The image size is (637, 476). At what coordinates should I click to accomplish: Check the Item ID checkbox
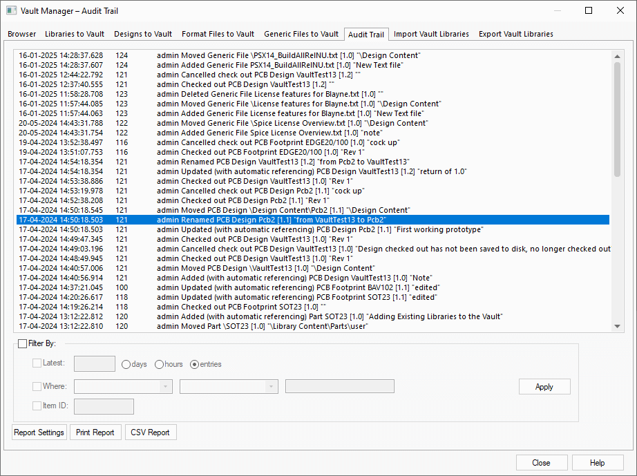coord(37,406)
